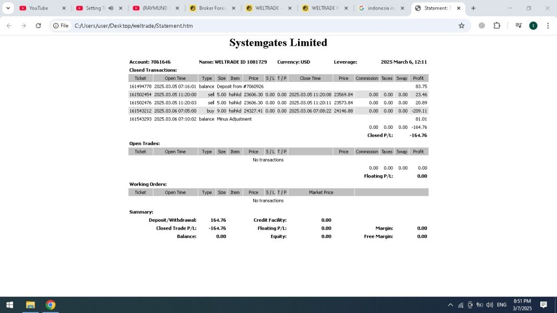Screen dimensions: 557x313
Task: Click ticket number 161543293
Action: tap(140, 119)
